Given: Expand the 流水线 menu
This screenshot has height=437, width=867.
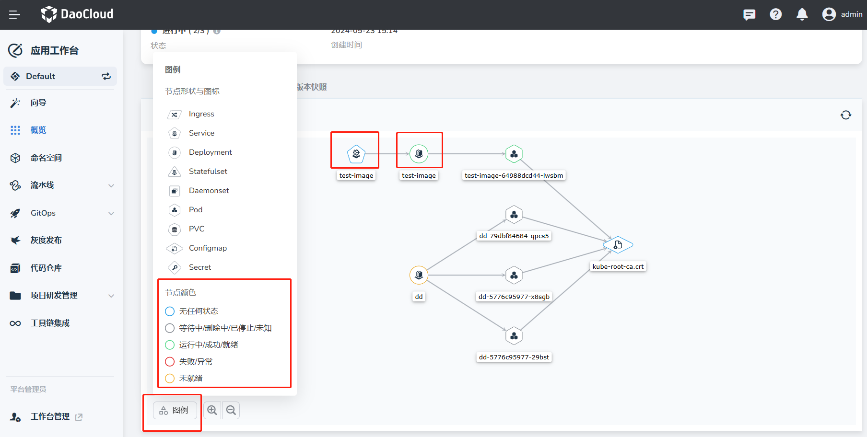Looking at the screenshot, I should click(x=111, y=185).
